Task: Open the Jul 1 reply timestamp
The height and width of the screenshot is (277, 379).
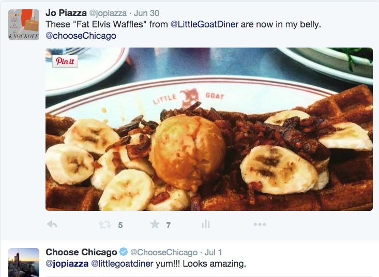Action: point(213,252)
